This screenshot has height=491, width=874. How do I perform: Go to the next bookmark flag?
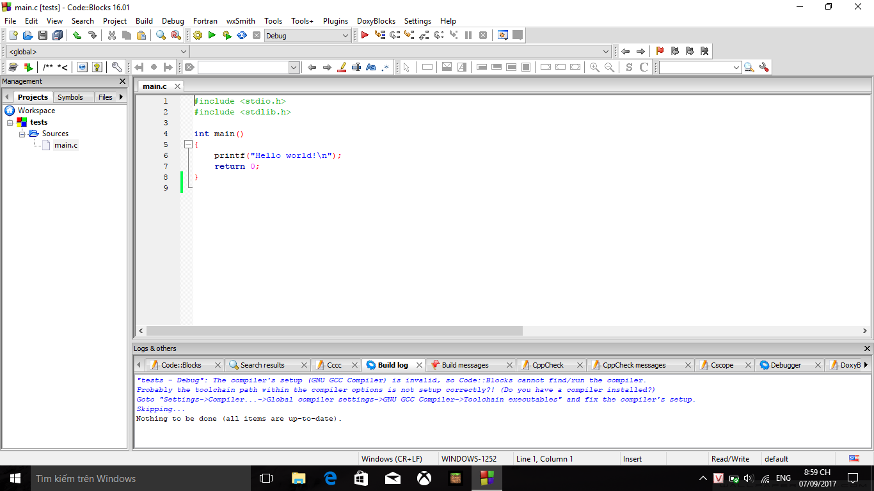pos(690,51)
